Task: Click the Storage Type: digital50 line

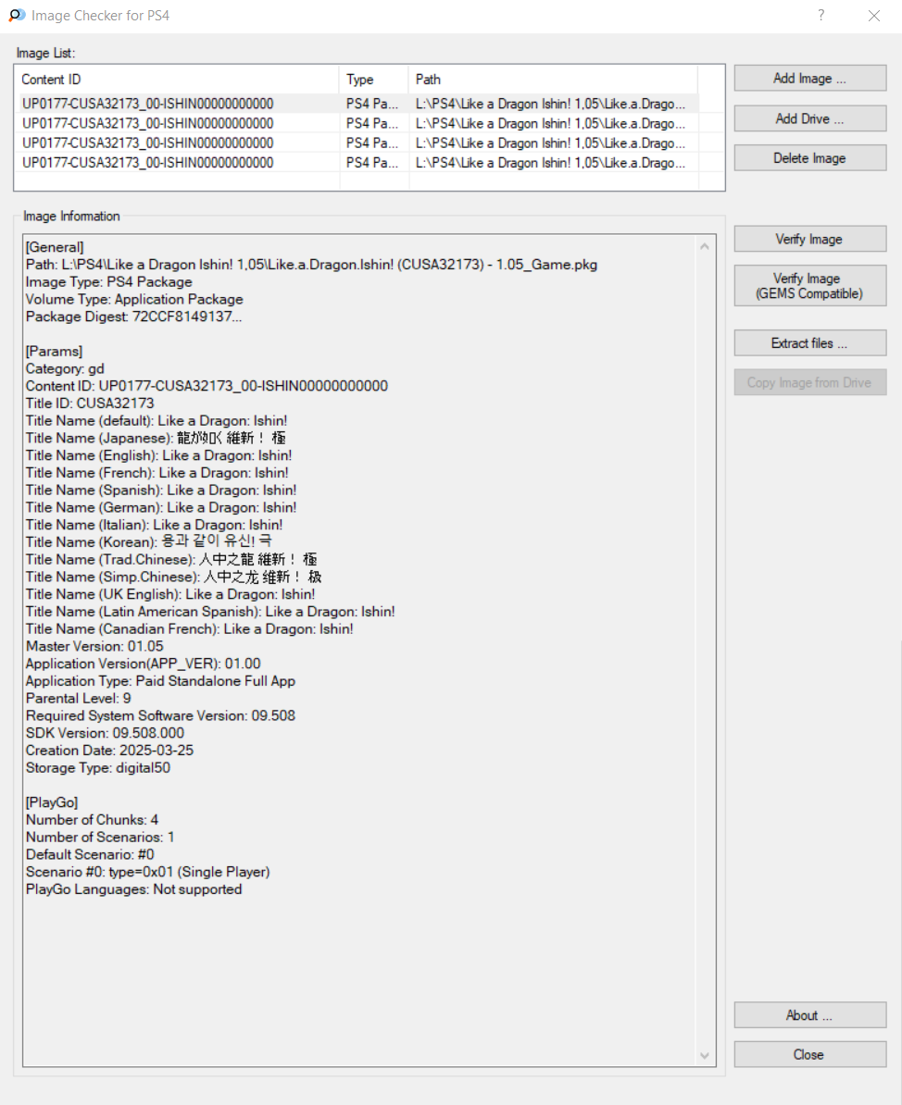Action: [98, 767]
